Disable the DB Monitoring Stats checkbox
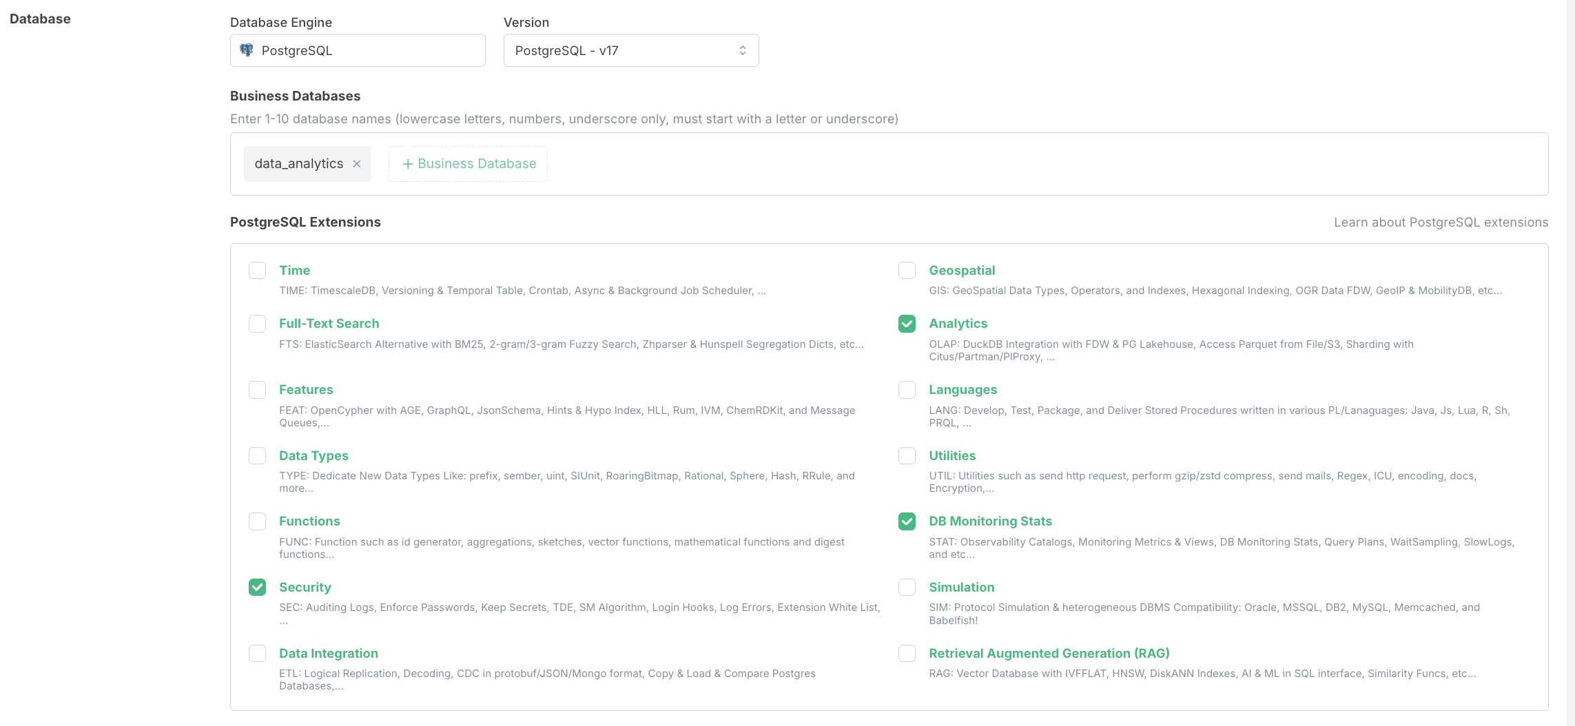1575x726 pixels. point(907,521)
